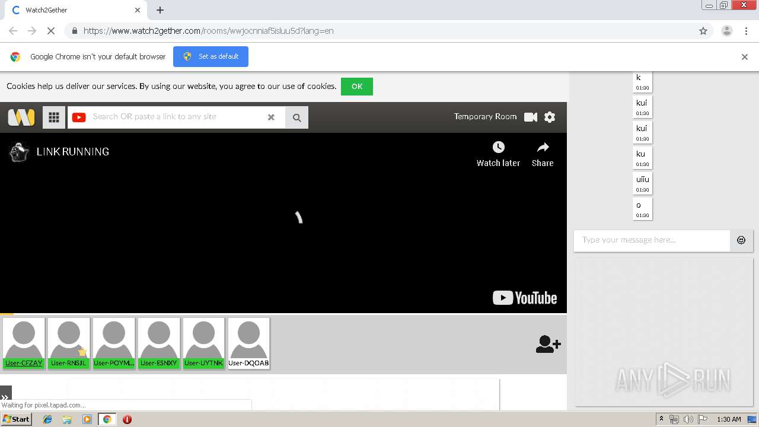The height and width of the screenshot is (427, 759).
Task: Select user avatar User-POYM
Action: point(114,343)
